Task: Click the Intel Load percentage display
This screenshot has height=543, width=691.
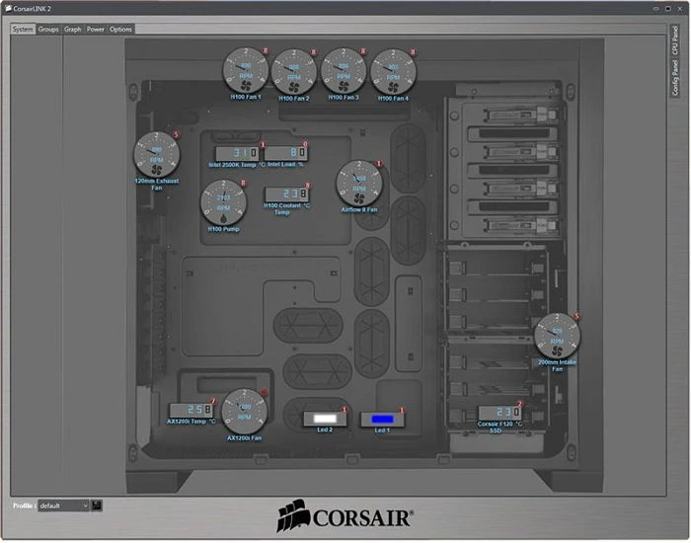Action: tap(285, 153)
